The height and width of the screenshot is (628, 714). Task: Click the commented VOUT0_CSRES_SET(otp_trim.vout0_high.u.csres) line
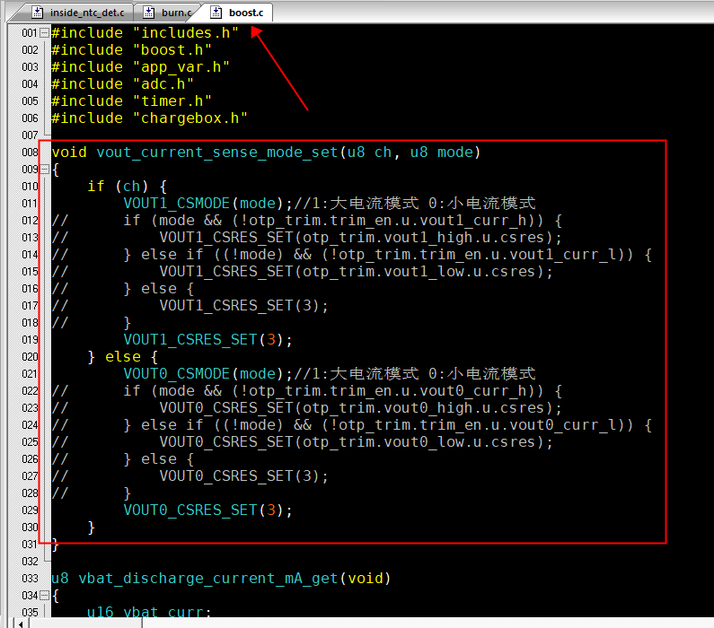361,408
